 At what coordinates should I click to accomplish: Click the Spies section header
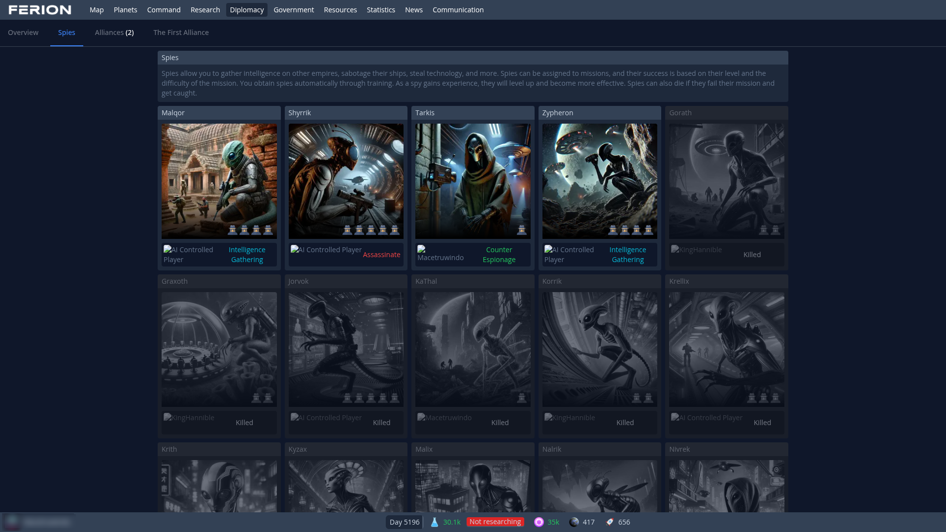[x=473, y=58]
